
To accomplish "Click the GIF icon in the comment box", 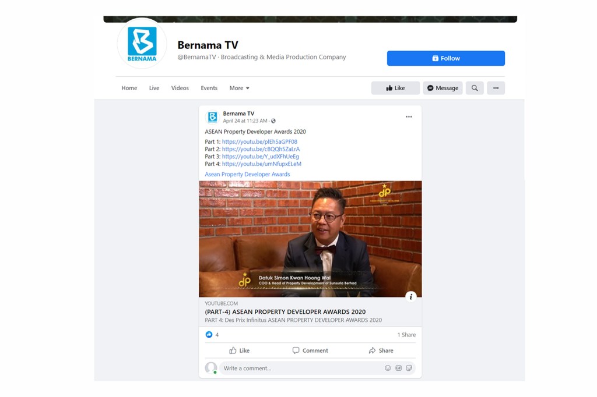I will pos(399,368).
